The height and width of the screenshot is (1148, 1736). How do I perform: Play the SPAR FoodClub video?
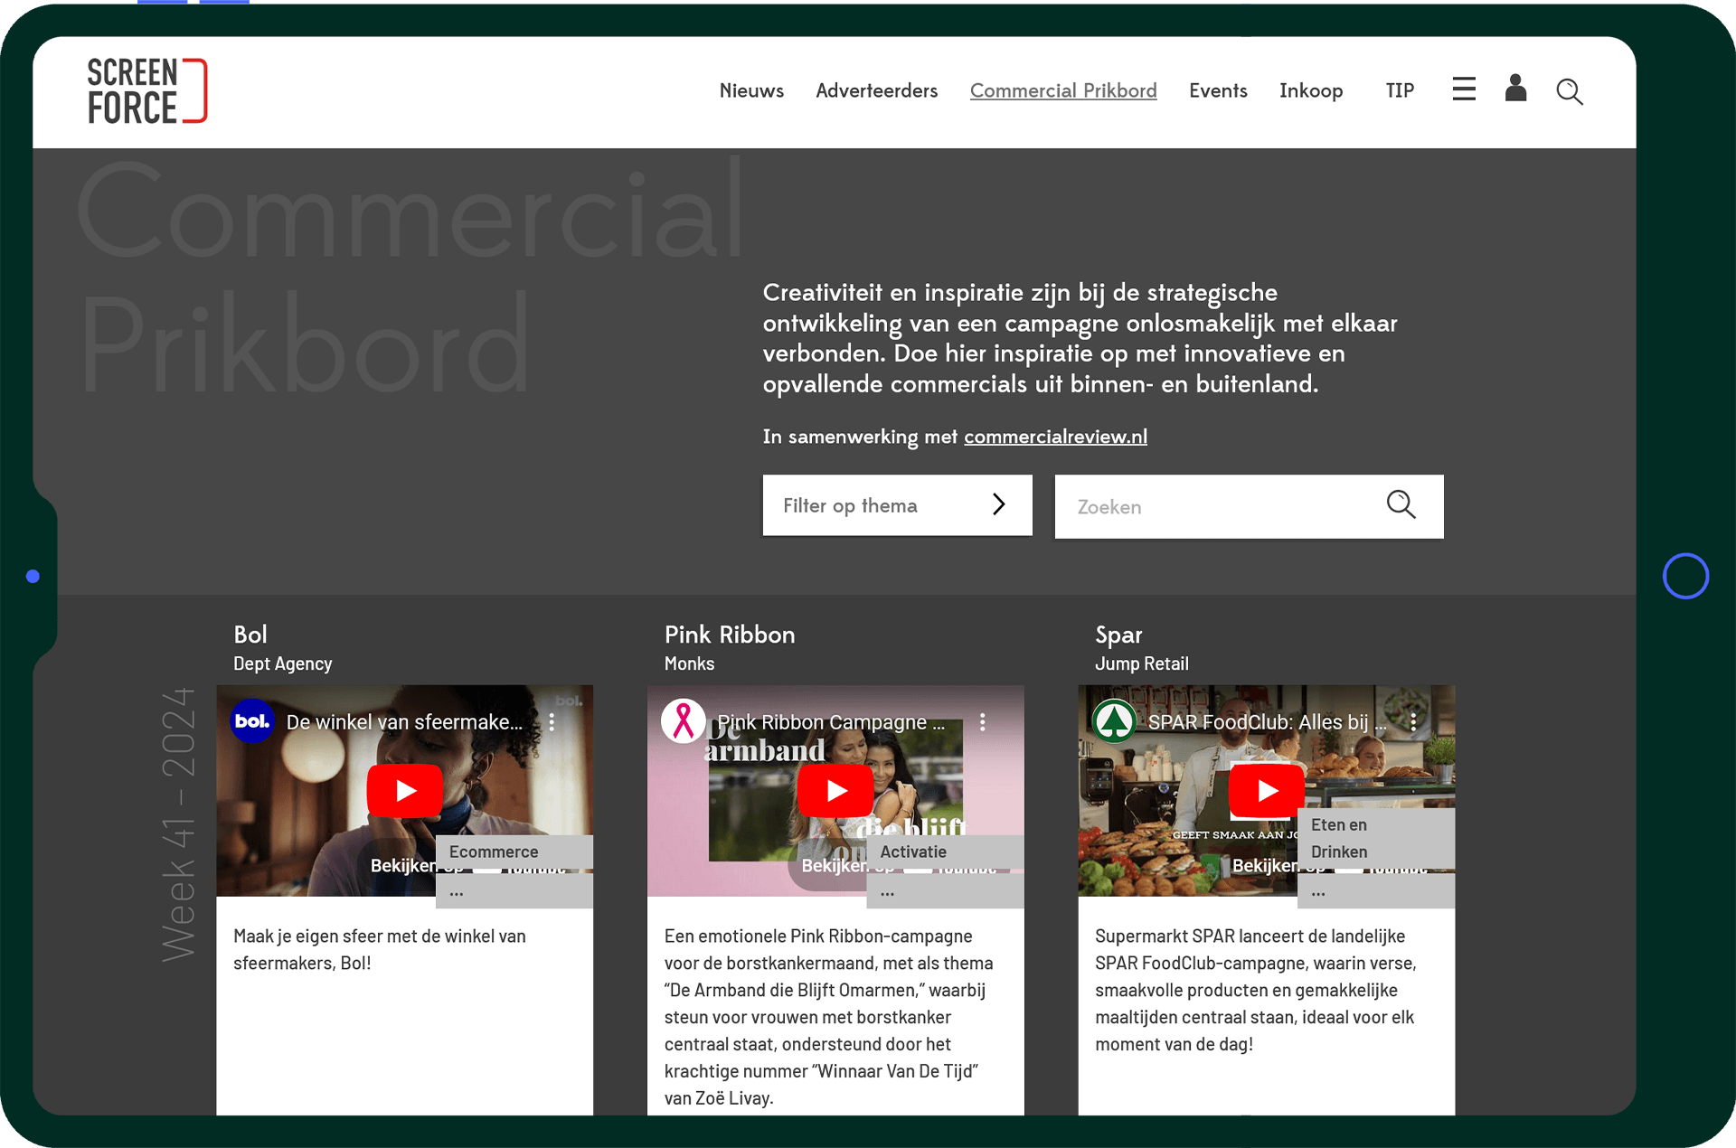coord(1266,791)
